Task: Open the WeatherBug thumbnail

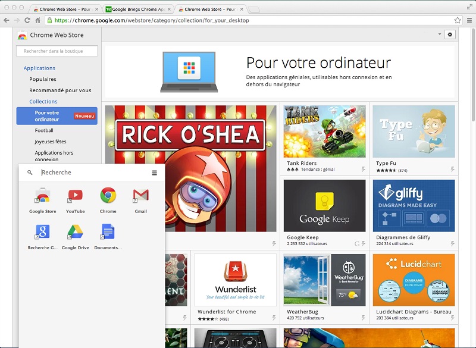Action: pos(324,280)
